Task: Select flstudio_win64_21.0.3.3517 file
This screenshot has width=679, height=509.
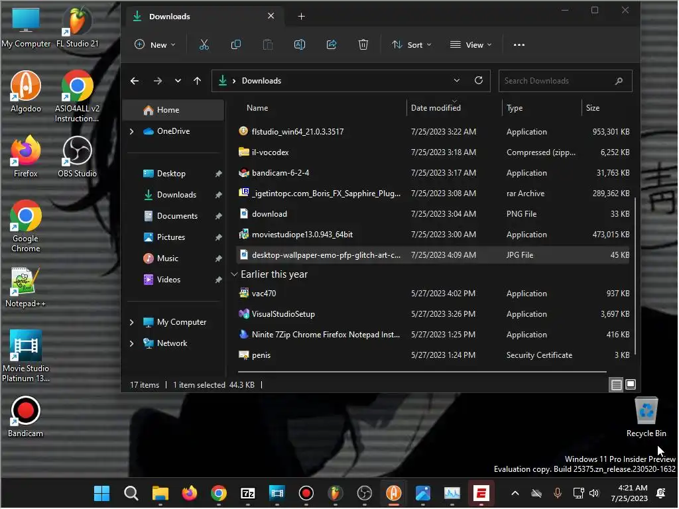Action: pyautogui.click(x=434, y=132)
